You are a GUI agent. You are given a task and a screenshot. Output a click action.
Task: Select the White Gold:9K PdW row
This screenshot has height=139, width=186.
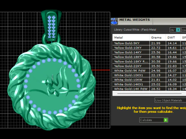tap(149, 71)
